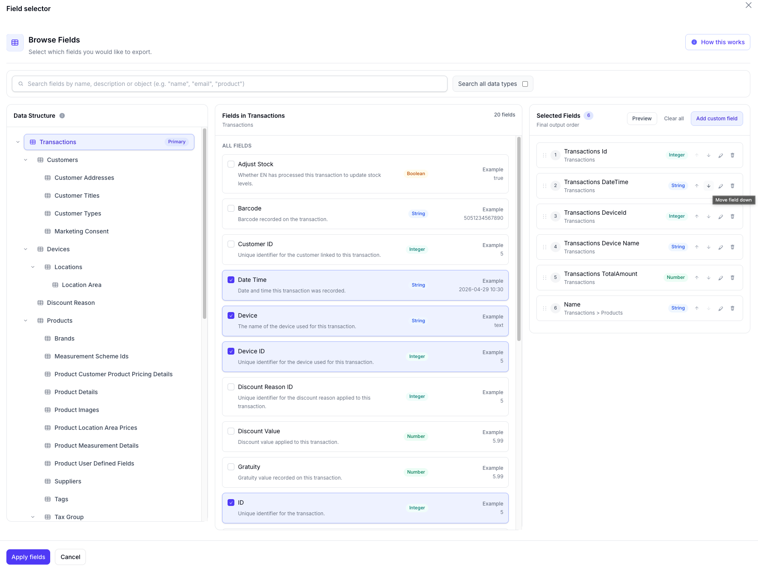758x568 pixels.
Task: Edit the Name selected field
Action: click(721, 308)
